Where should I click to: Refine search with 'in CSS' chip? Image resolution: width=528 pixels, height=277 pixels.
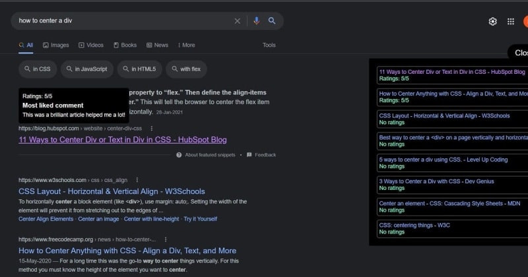coord(38,69)
